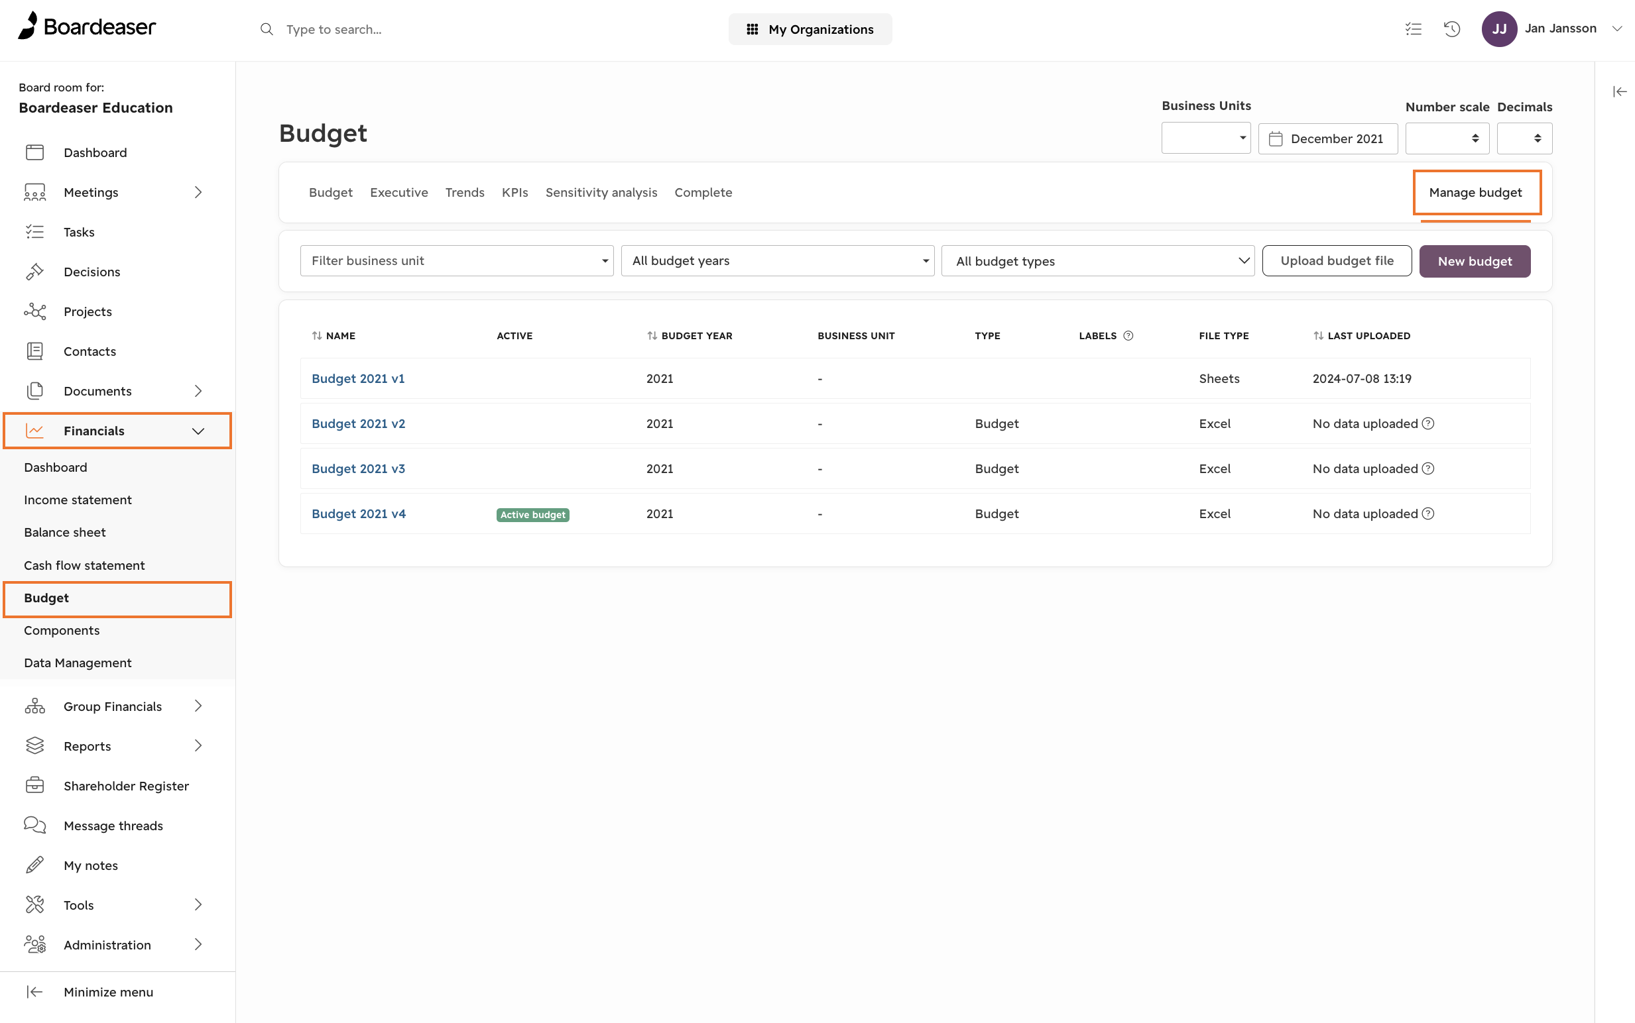
Task: Expand the Reports submenu chevron
Action: [x=198, y=745]
